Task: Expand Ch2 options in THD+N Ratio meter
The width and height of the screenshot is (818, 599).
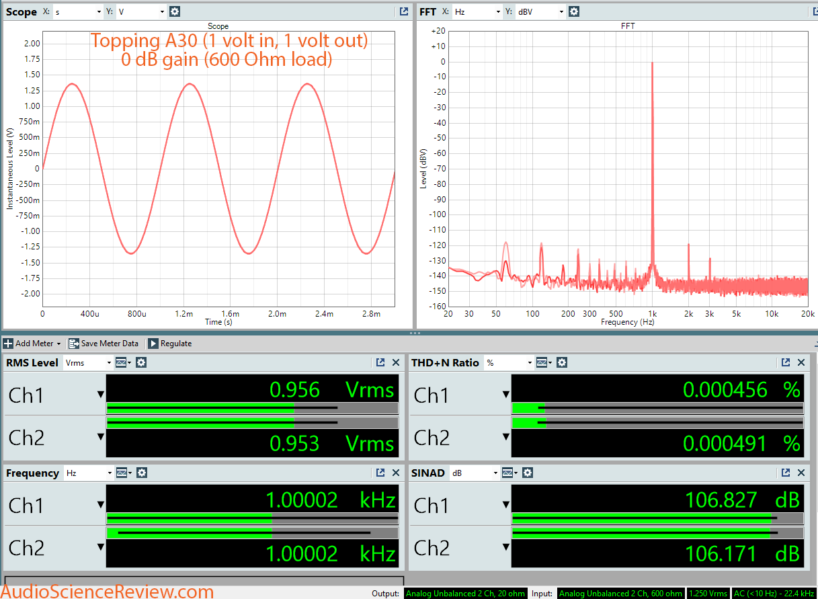Action: click(506, 437)
